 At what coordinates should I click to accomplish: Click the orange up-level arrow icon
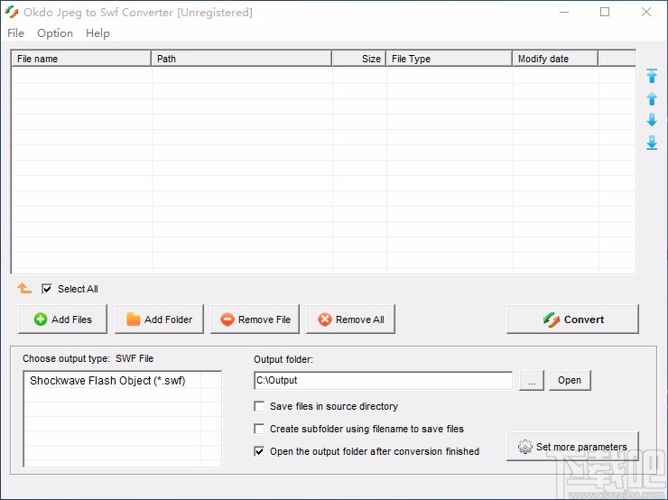24,288
